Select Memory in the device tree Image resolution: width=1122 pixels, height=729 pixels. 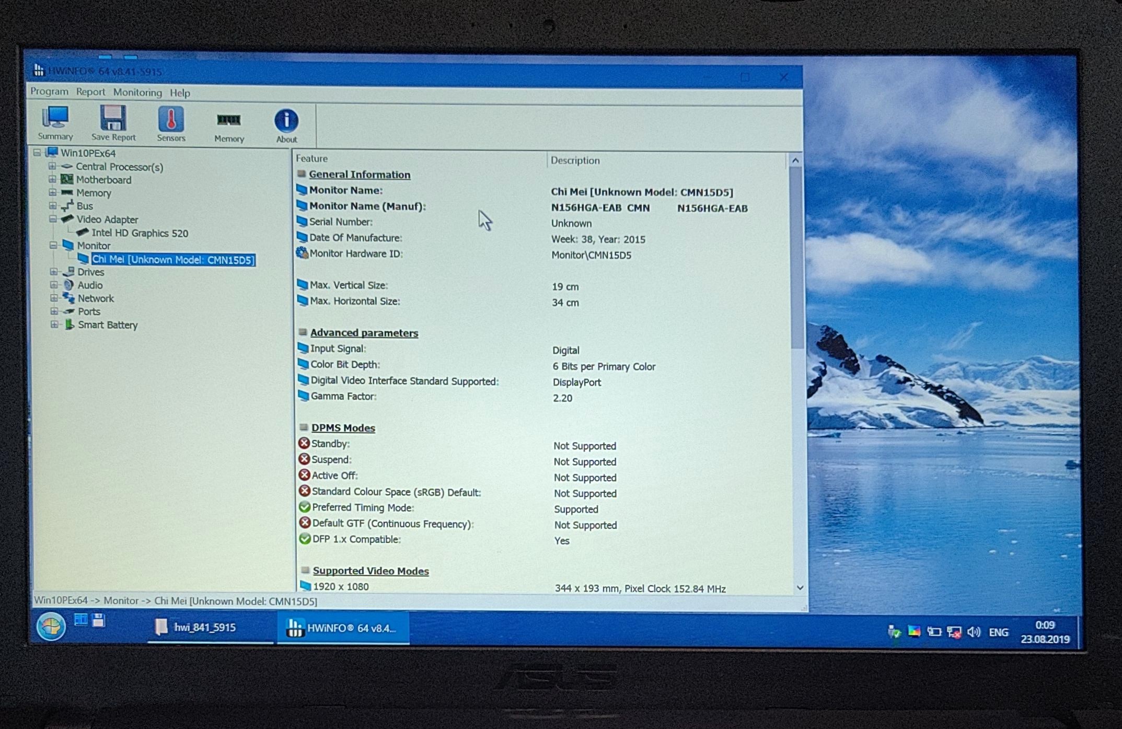(94, 193)
